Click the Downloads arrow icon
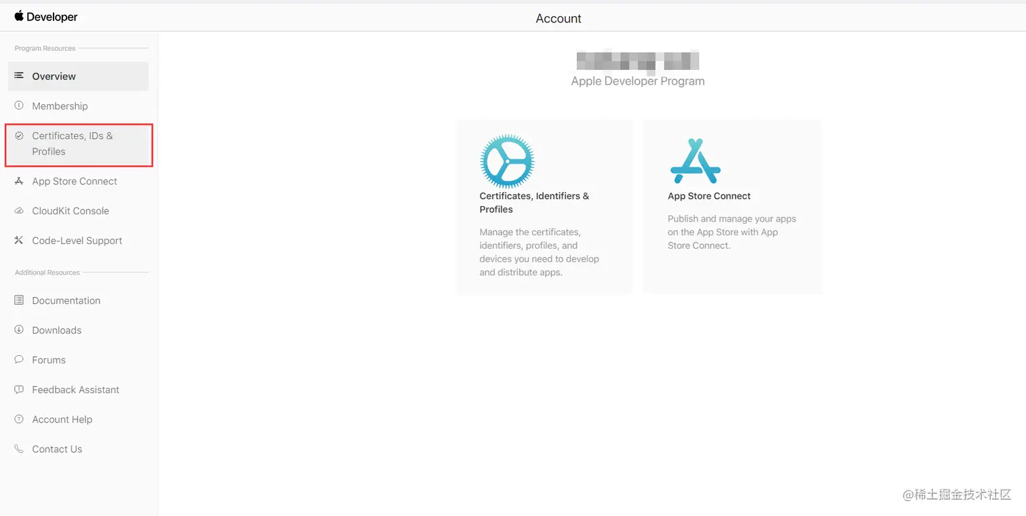Image resolution: width=1026 pixels, height=516 pixels. coord(19,330)
